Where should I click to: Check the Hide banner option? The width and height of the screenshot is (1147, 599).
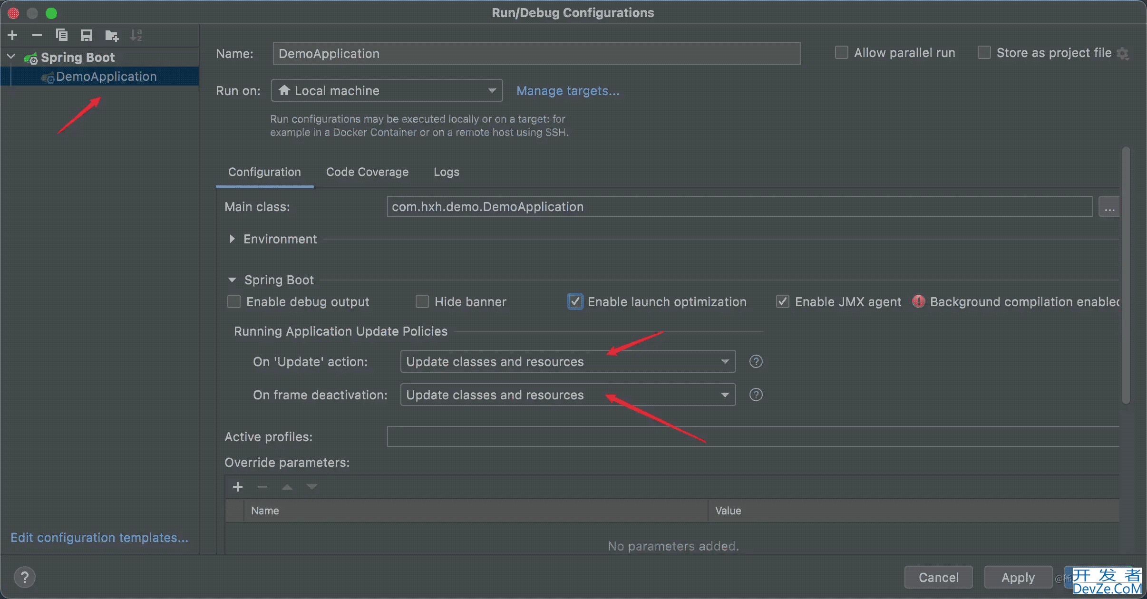[x=422, y=302]
